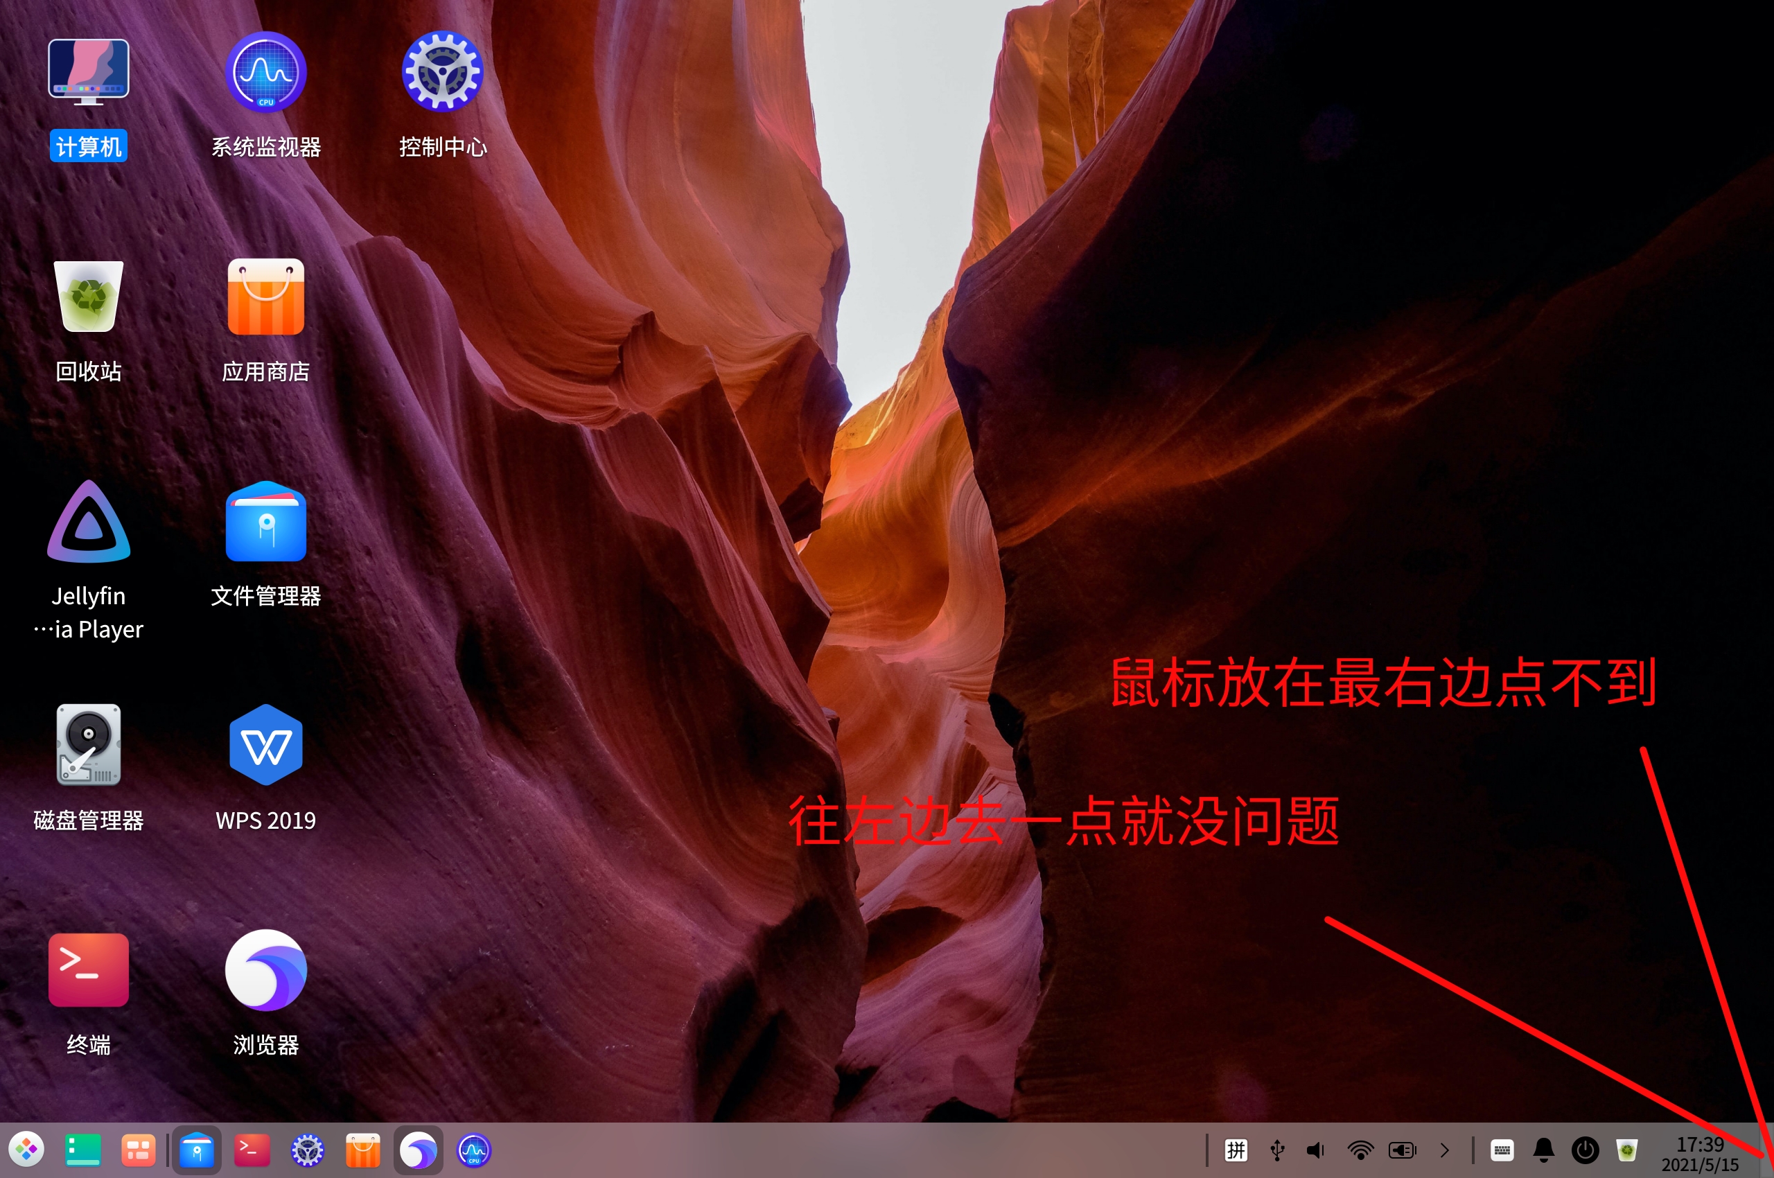Click the 磁盘管理器 desktop icon
1774x1178 pixels.
89,746
